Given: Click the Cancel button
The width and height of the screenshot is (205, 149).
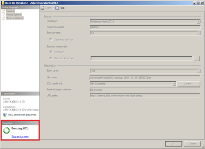Looking at the screenshot, I should [x=192, y=144].
